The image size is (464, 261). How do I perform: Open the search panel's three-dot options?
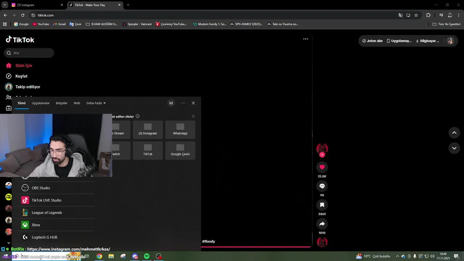point(183,103)
